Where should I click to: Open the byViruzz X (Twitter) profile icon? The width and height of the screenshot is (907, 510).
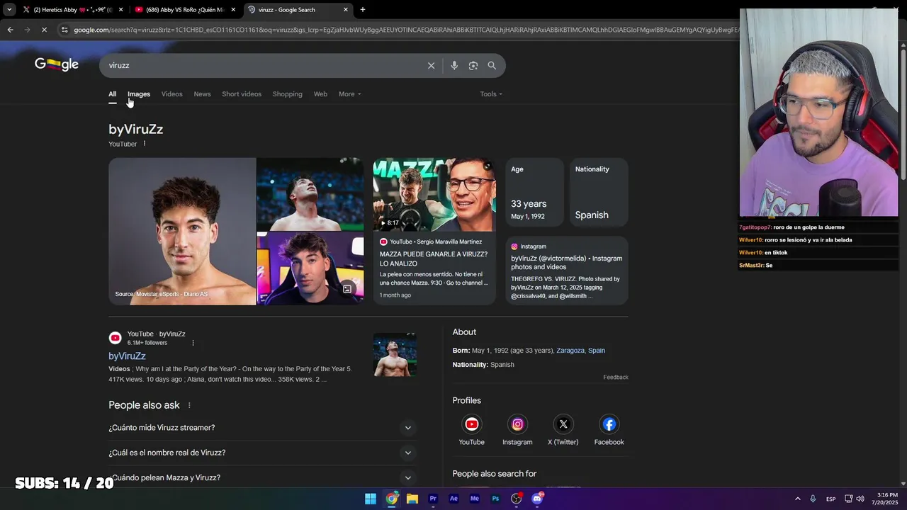563,424
